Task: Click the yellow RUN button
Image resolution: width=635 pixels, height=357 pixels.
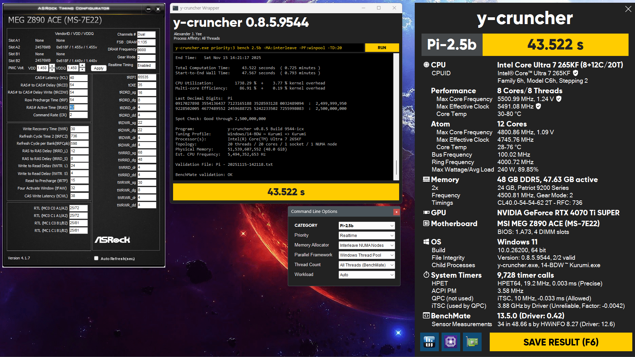Action: pos(382,48)
